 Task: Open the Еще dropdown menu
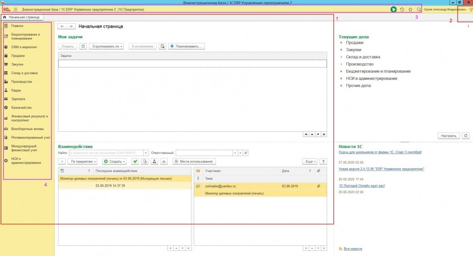[310, 162]
